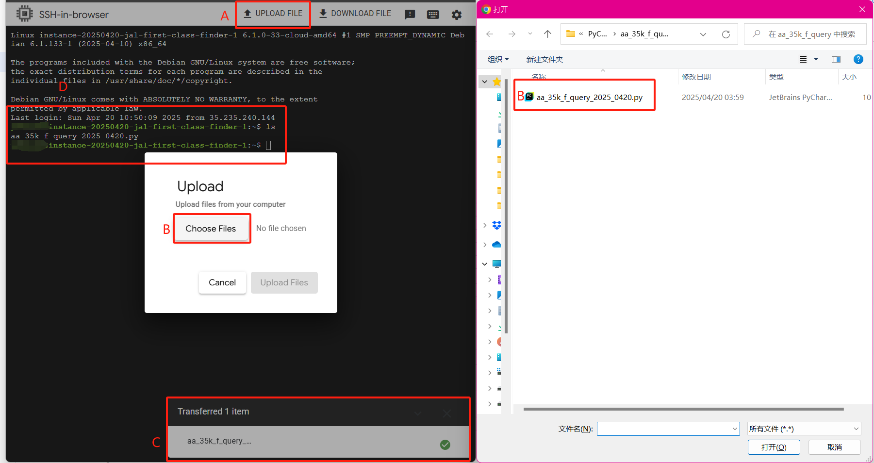Image resolution: width=874 pixels, height=463 pixels.
Task: Click the refresh folder icon
Action: [x=726, y=34]
